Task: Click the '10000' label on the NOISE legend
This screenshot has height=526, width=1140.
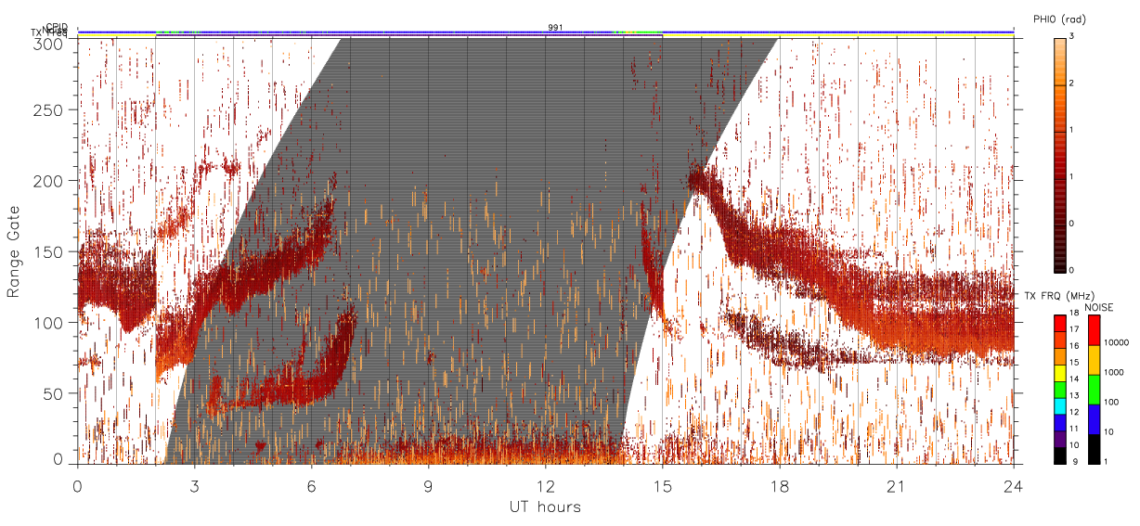Action: [x=1117, y=342]
